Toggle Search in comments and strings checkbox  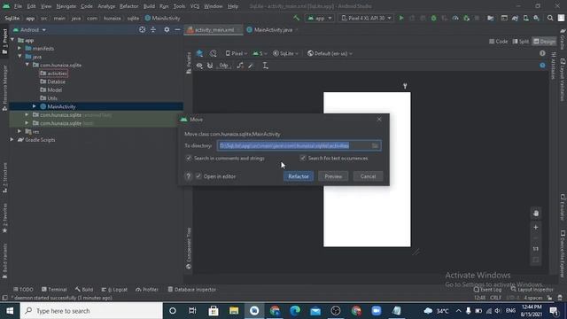pos(189,158)
